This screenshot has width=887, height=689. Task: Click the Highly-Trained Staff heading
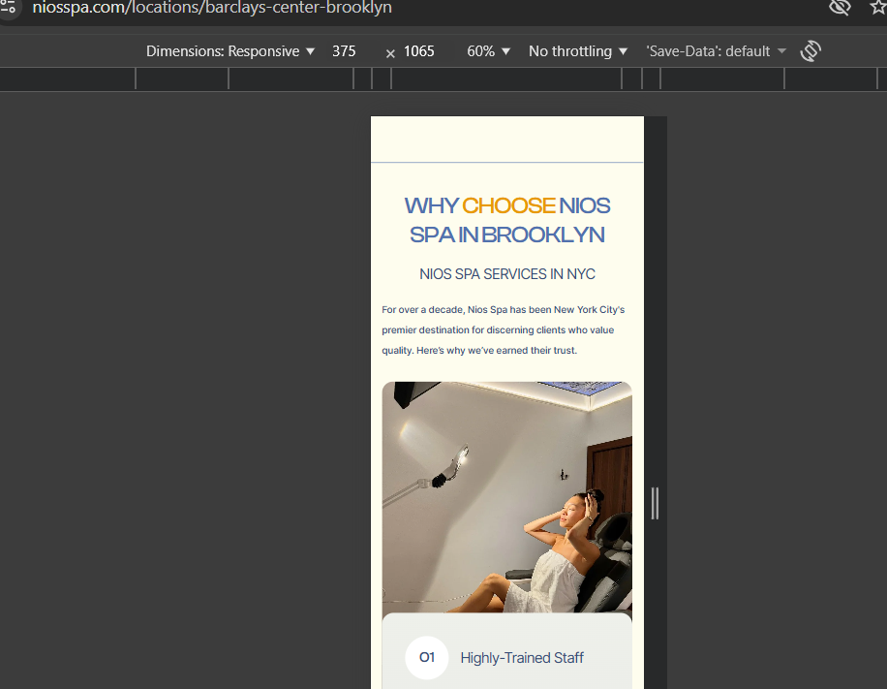522,658
